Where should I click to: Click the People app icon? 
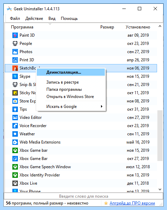[15, 44]
